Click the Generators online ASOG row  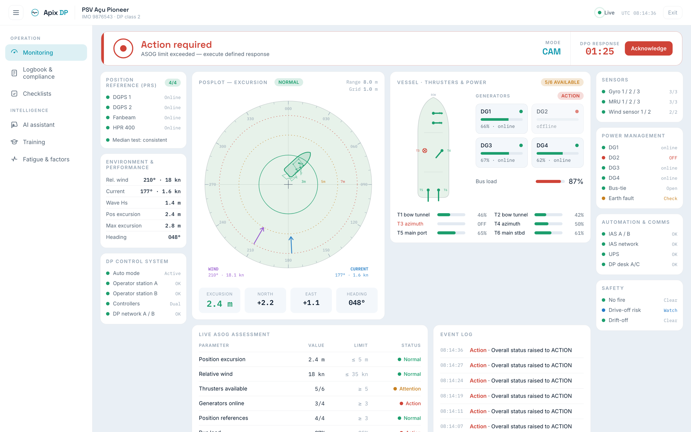tap(310, 403)
